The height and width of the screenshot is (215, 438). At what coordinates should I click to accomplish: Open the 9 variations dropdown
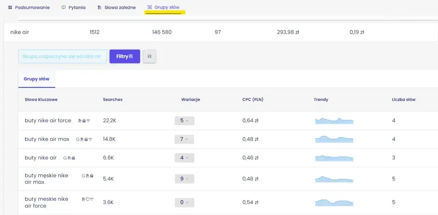pyautogui.click(x=184, y=179)
